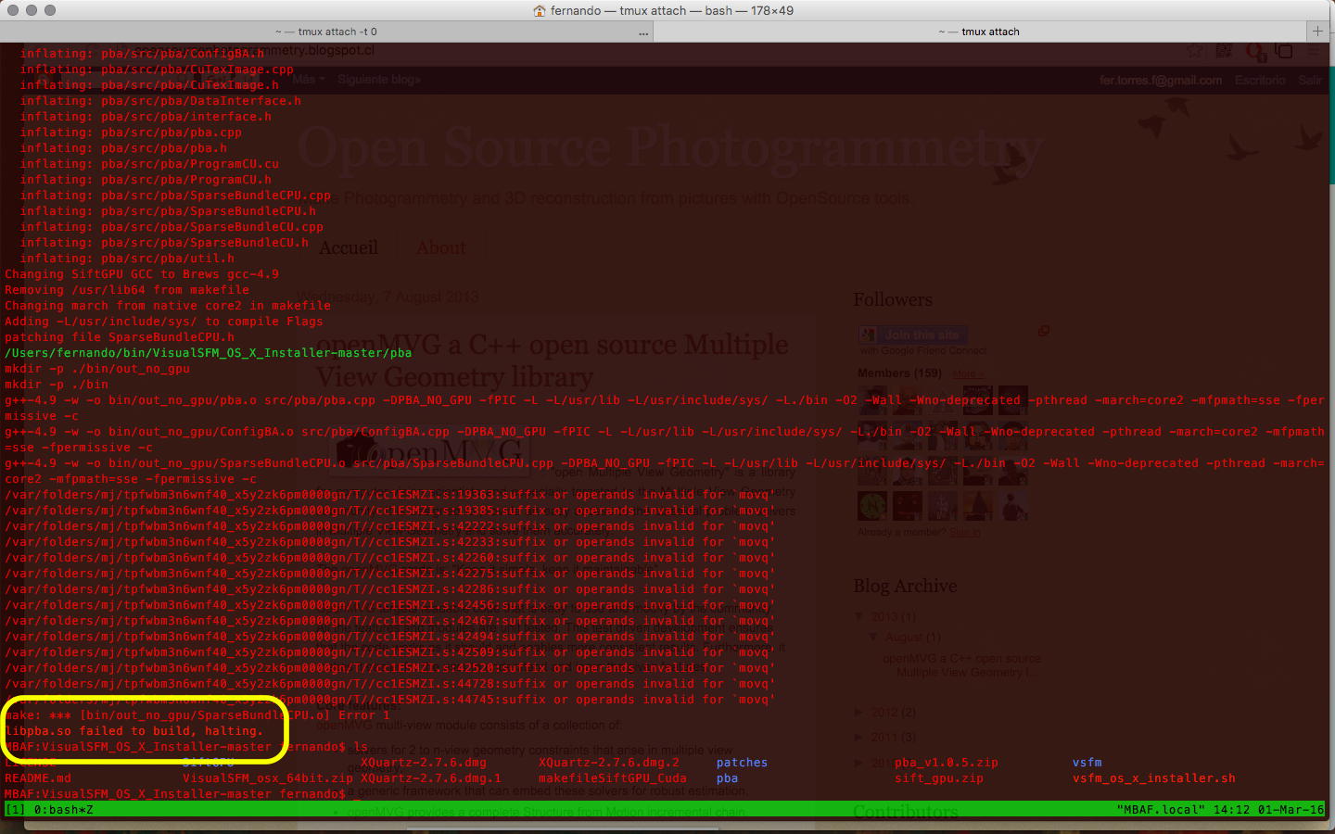This screenshot has width=1335, height=834.
Task: Click the 'libpba.so failed to build, halting.' message
Action: 133,731
